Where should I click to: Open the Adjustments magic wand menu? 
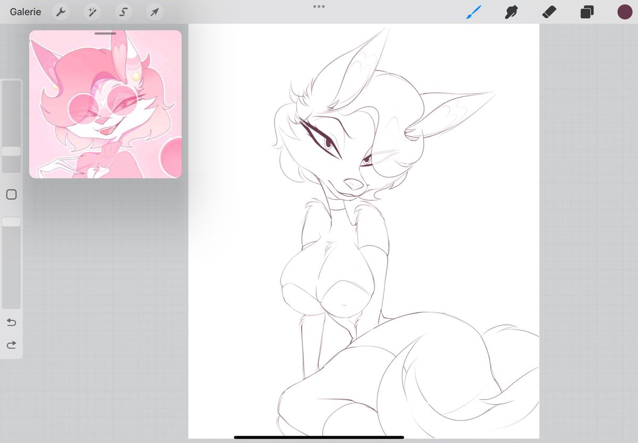(x=92, y=12)
